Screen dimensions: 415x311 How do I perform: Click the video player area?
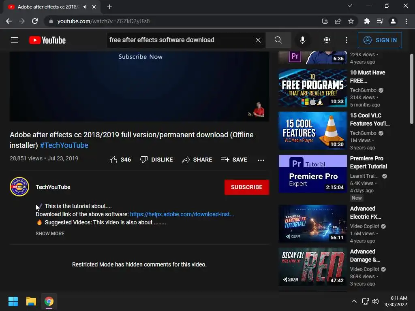coord(139,87)
